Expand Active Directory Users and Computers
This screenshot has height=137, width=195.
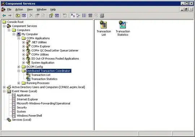4,87
